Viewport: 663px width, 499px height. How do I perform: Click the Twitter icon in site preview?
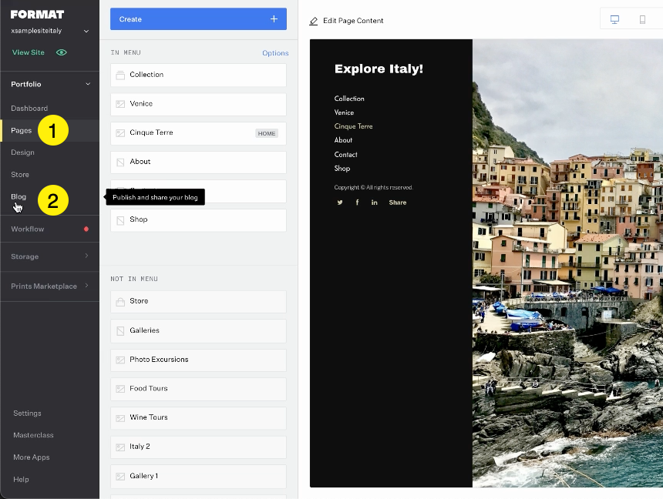point(340,203)
